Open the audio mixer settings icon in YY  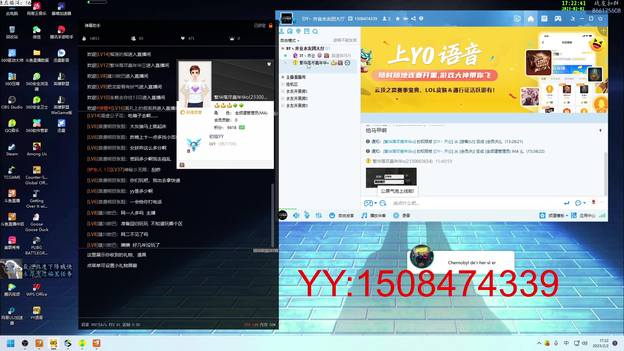click(x=319, y=215)
